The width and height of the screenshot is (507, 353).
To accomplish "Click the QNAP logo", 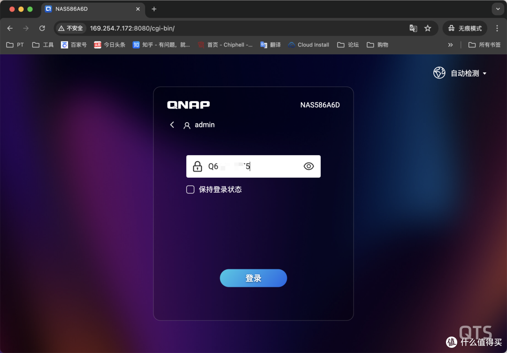I will tap(189, 105).
